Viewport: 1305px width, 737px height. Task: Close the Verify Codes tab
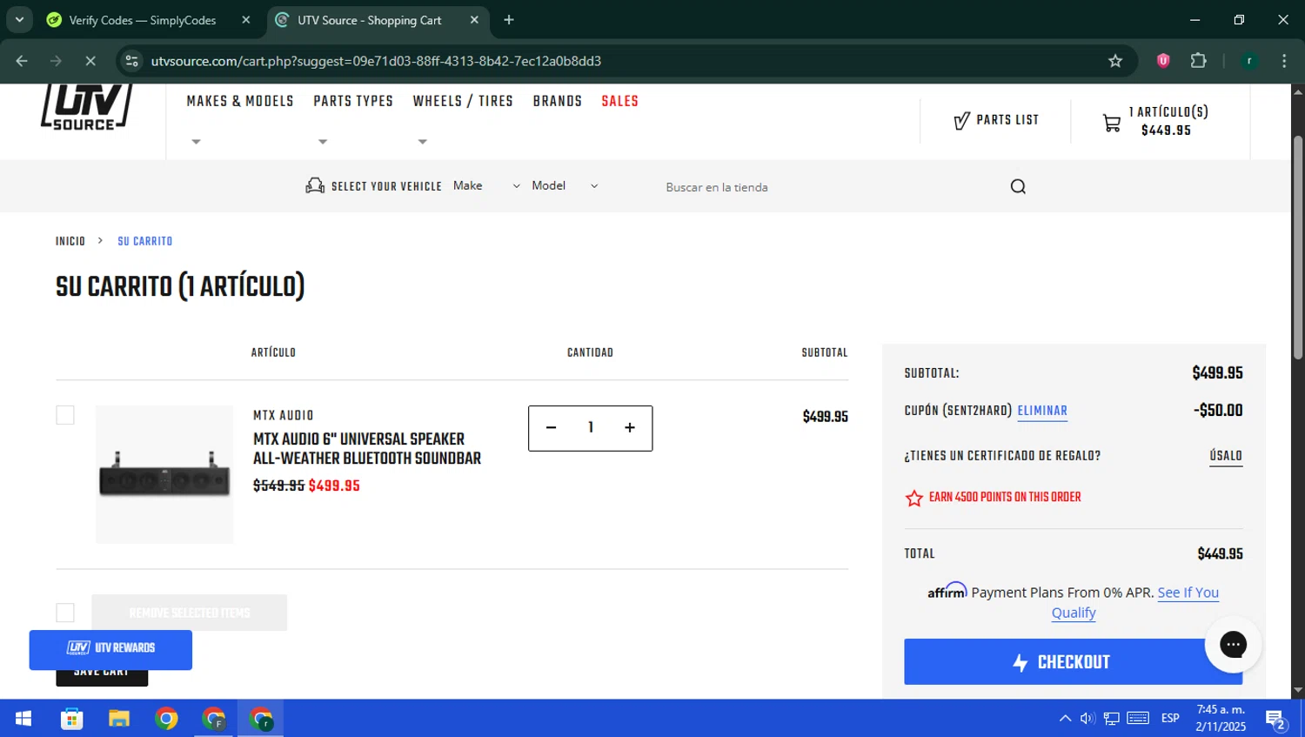coord(246,20)
